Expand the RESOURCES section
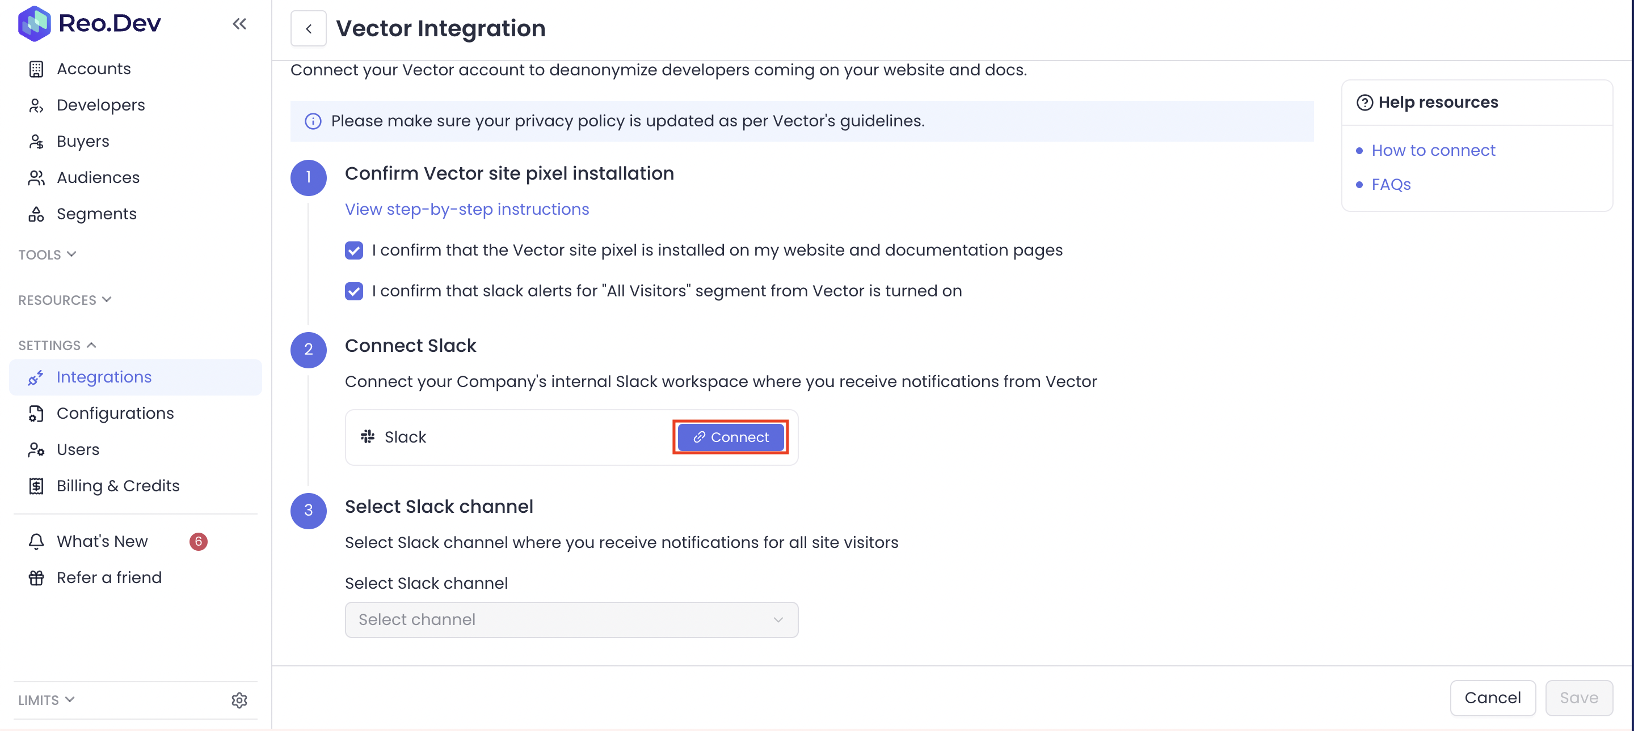The height and width of the screenshot is (731, 1634). 64,300
